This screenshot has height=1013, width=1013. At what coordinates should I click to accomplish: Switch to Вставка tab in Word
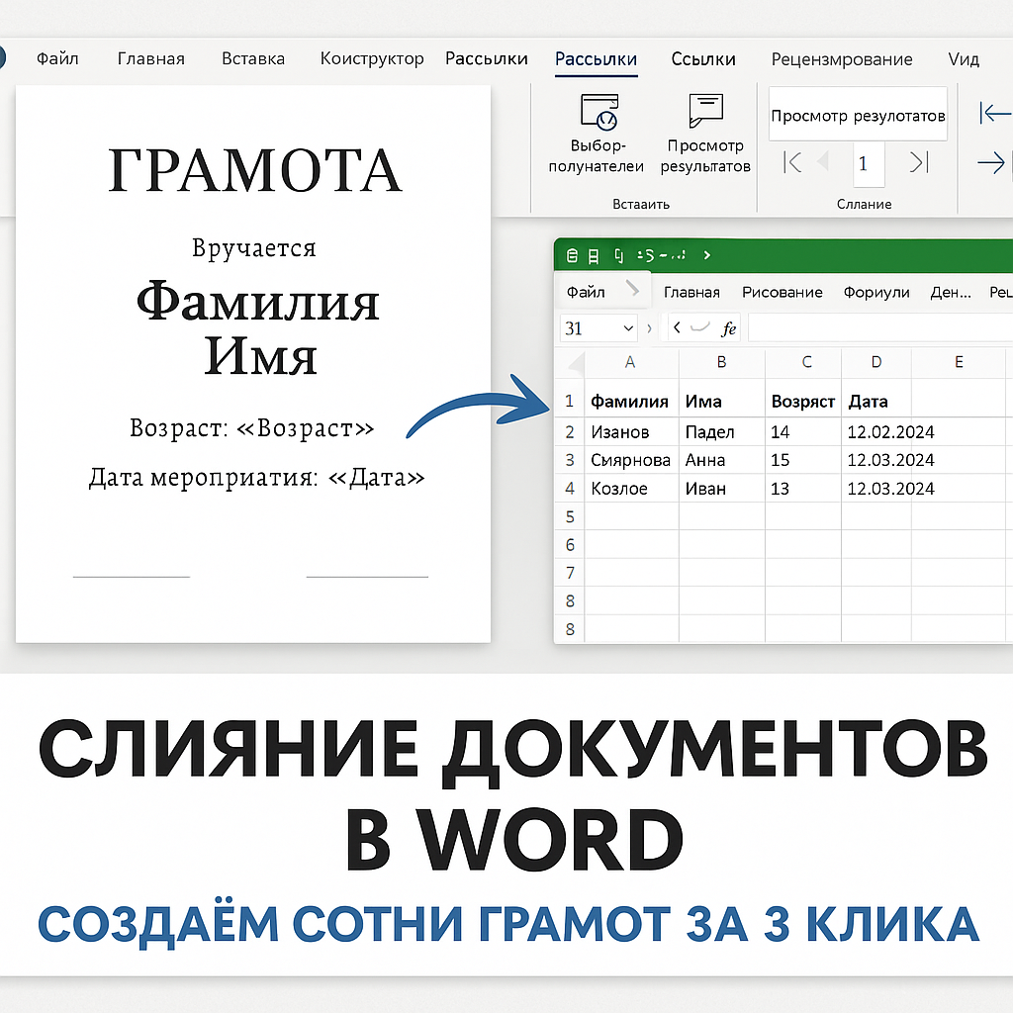(x=253, y=58)
